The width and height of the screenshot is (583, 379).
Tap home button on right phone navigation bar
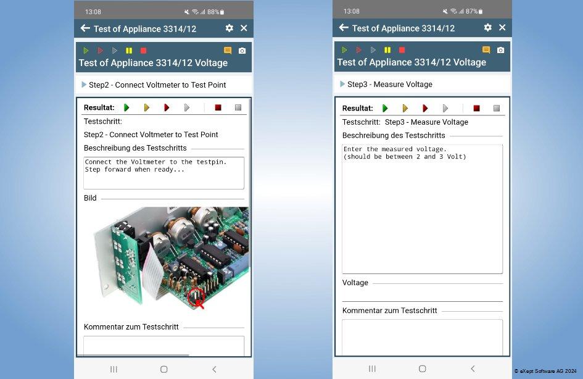[x=423, y=369]
